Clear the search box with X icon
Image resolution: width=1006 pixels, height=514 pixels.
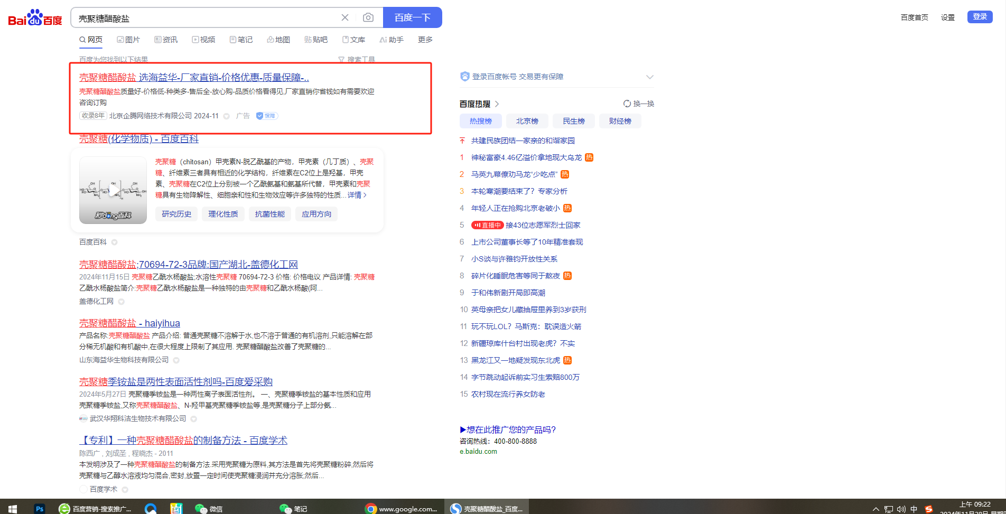pyautogui.click(x=345, y=17)
